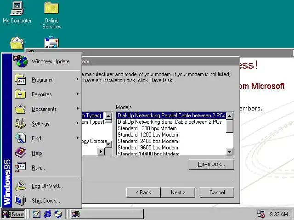Open Help from the Start menu

(47, 153)
